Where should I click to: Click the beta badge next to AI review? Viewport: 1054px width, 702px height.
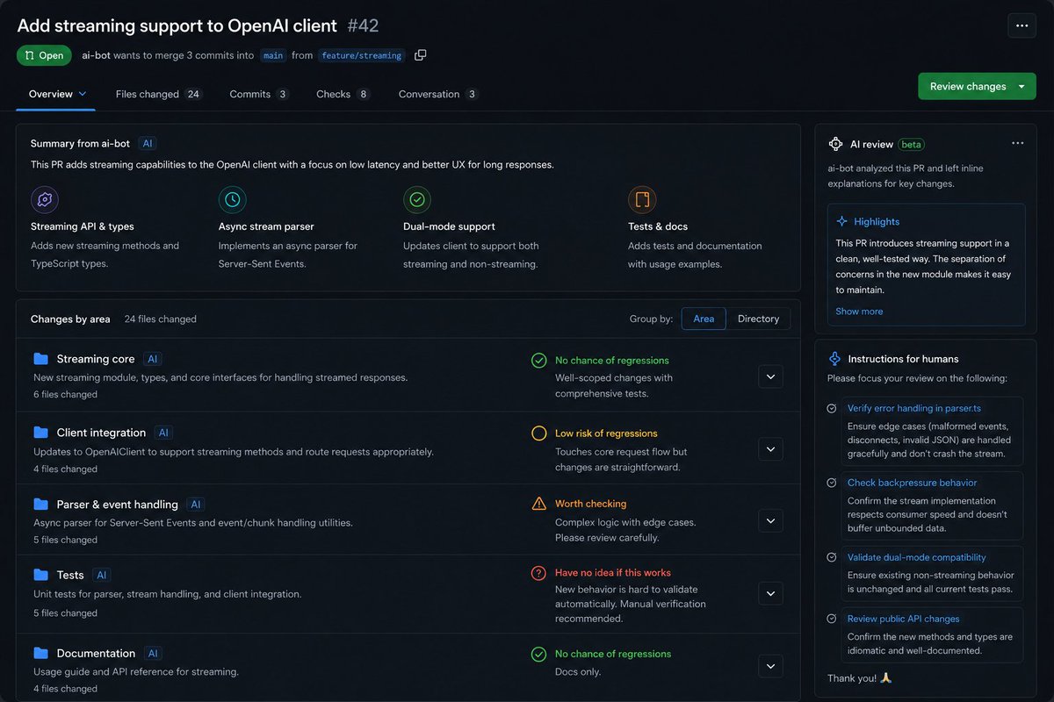912,144
